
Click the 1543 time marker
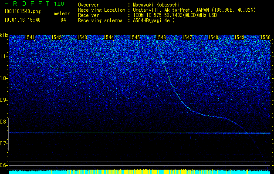82,37
